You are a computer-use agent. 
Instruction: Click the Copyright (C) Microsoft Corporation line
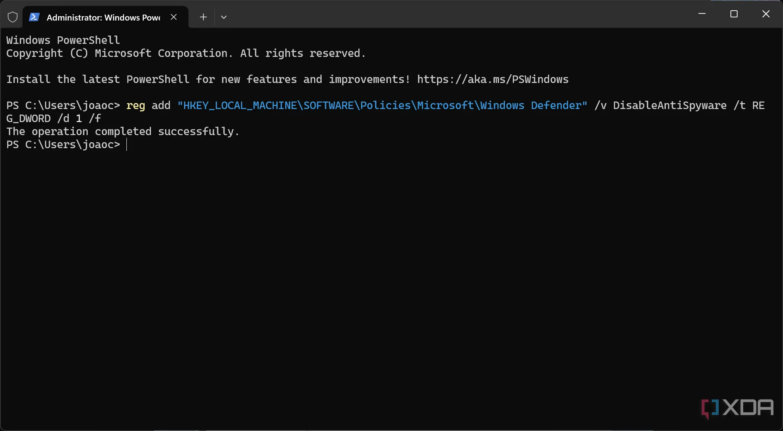coord(186,53)
